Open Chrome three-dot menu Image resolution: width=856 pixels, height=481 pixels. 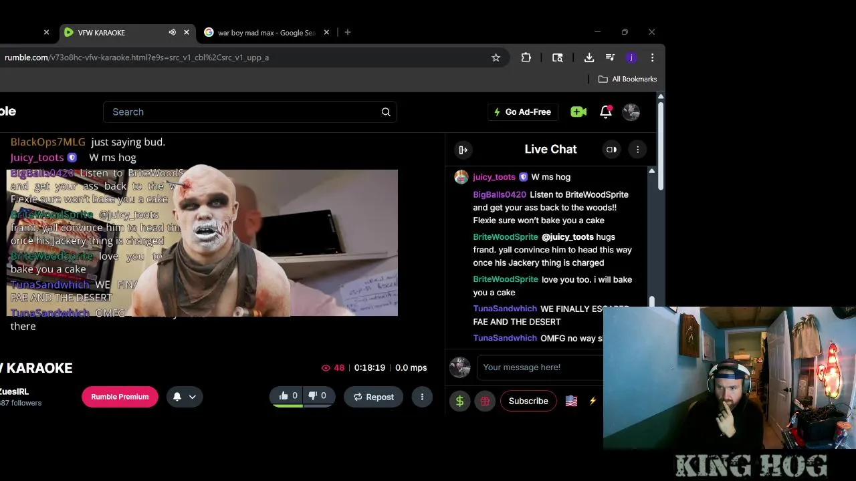[652, 57]
